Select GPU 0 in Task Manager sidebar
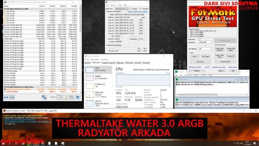The image size is (259, 146). click(x=98, y=103)
